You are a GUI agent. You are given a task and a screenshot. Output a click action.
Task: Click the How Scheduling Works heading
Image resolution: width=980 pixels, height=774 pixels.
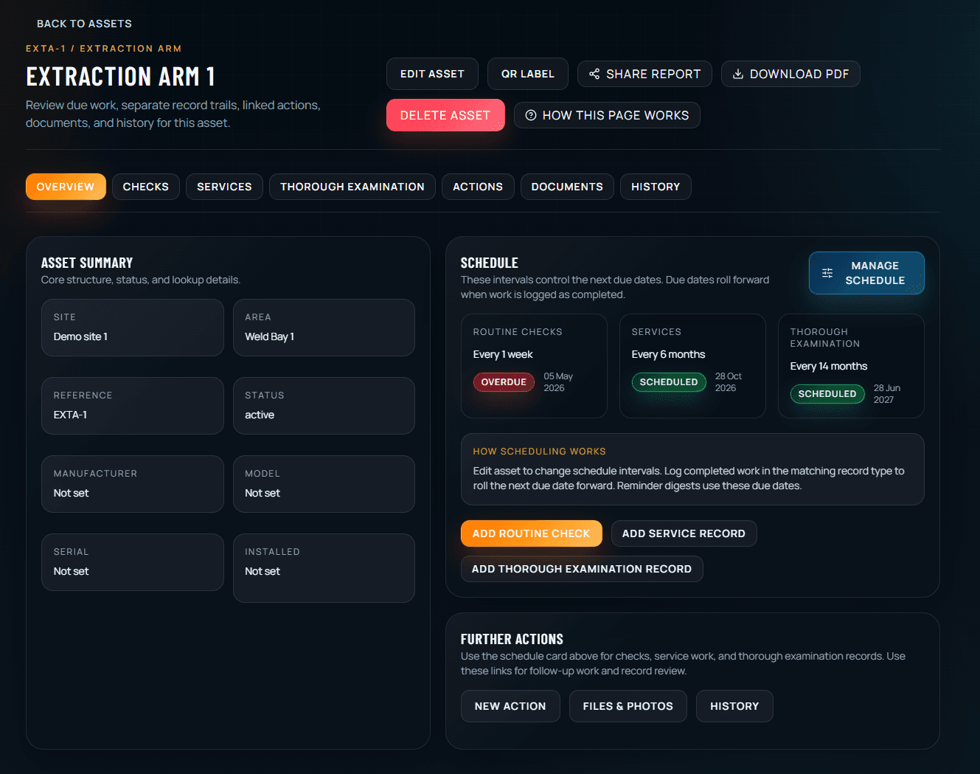[540, 452]
